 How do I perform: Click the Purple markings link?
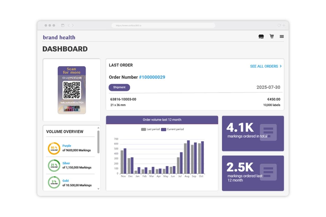pos(67,146)
